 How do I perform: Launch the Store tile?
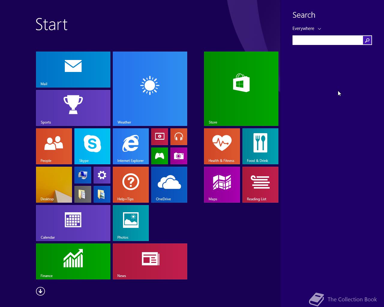[x=241, y=89]
